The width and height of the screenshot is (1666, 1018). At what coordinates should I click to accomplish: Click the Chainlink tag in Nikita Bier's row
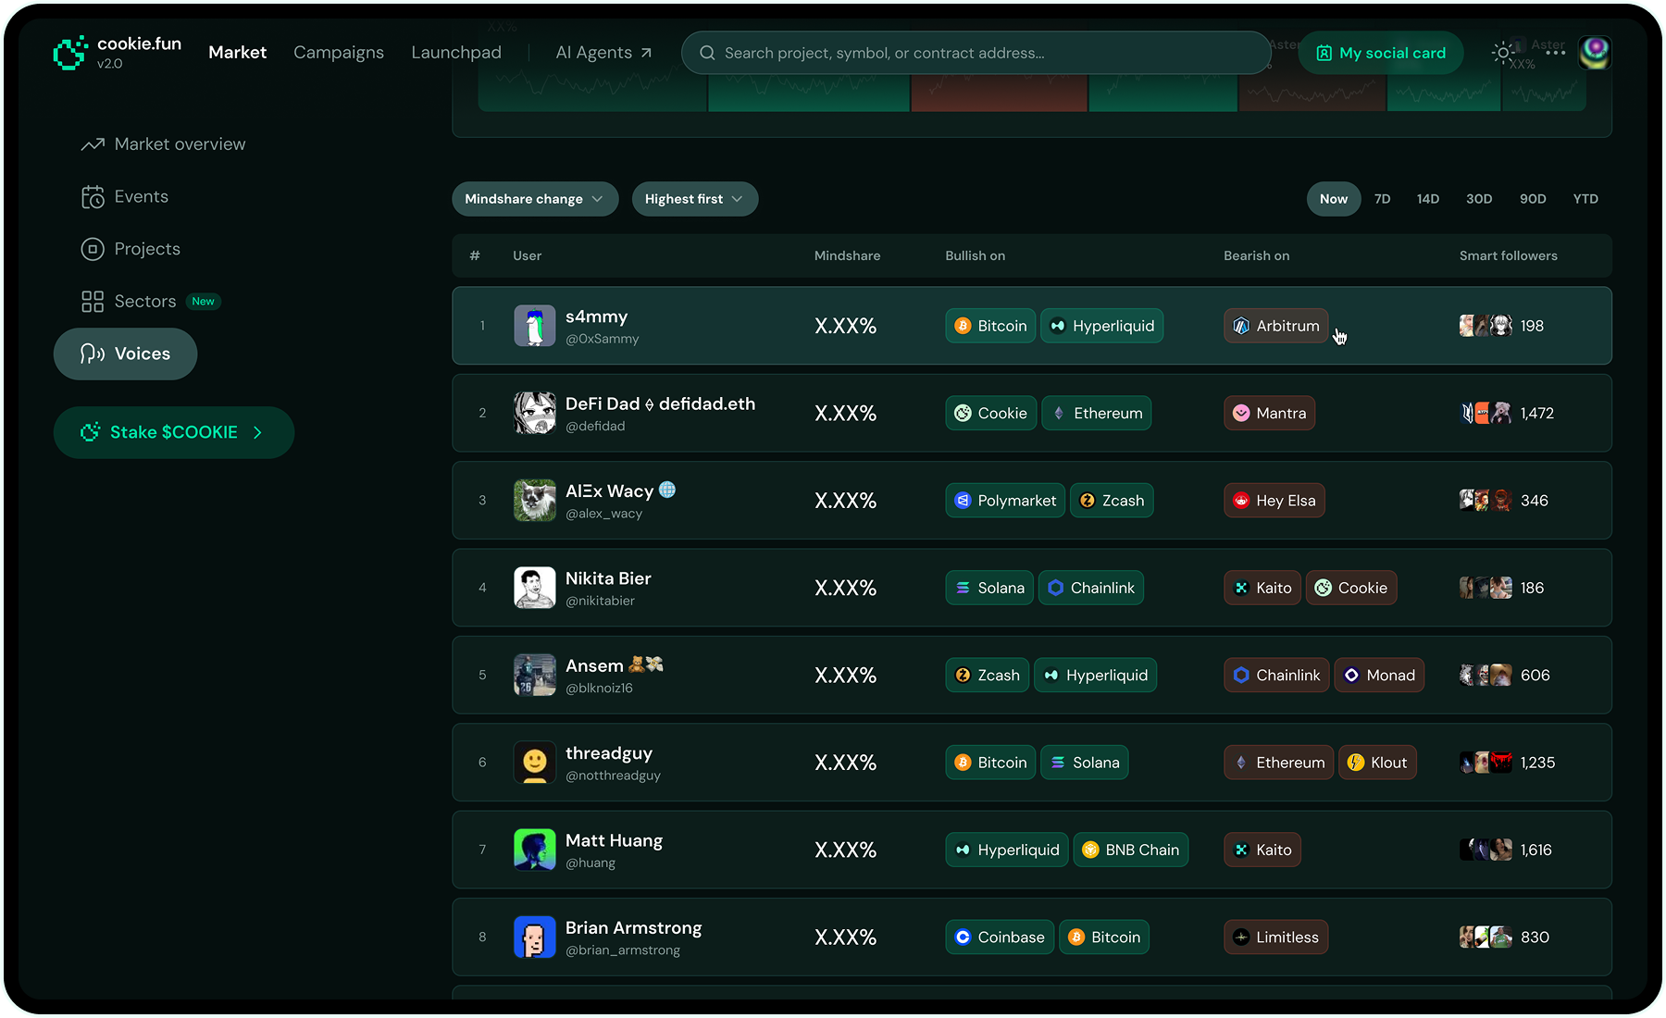(1091, 588)
